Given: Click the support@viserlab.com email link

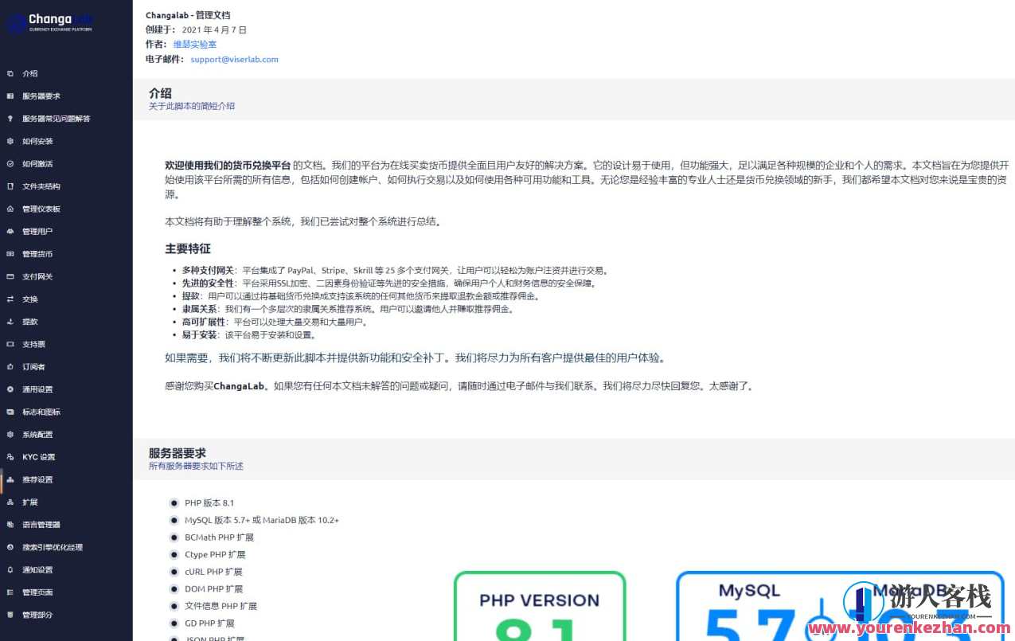Looking at the screenshot, I should tap(232, 59).
